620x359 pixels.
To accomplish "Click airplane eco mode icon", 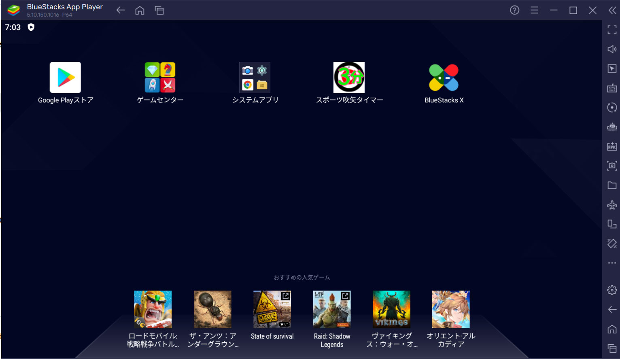I will tap(612, 205).
